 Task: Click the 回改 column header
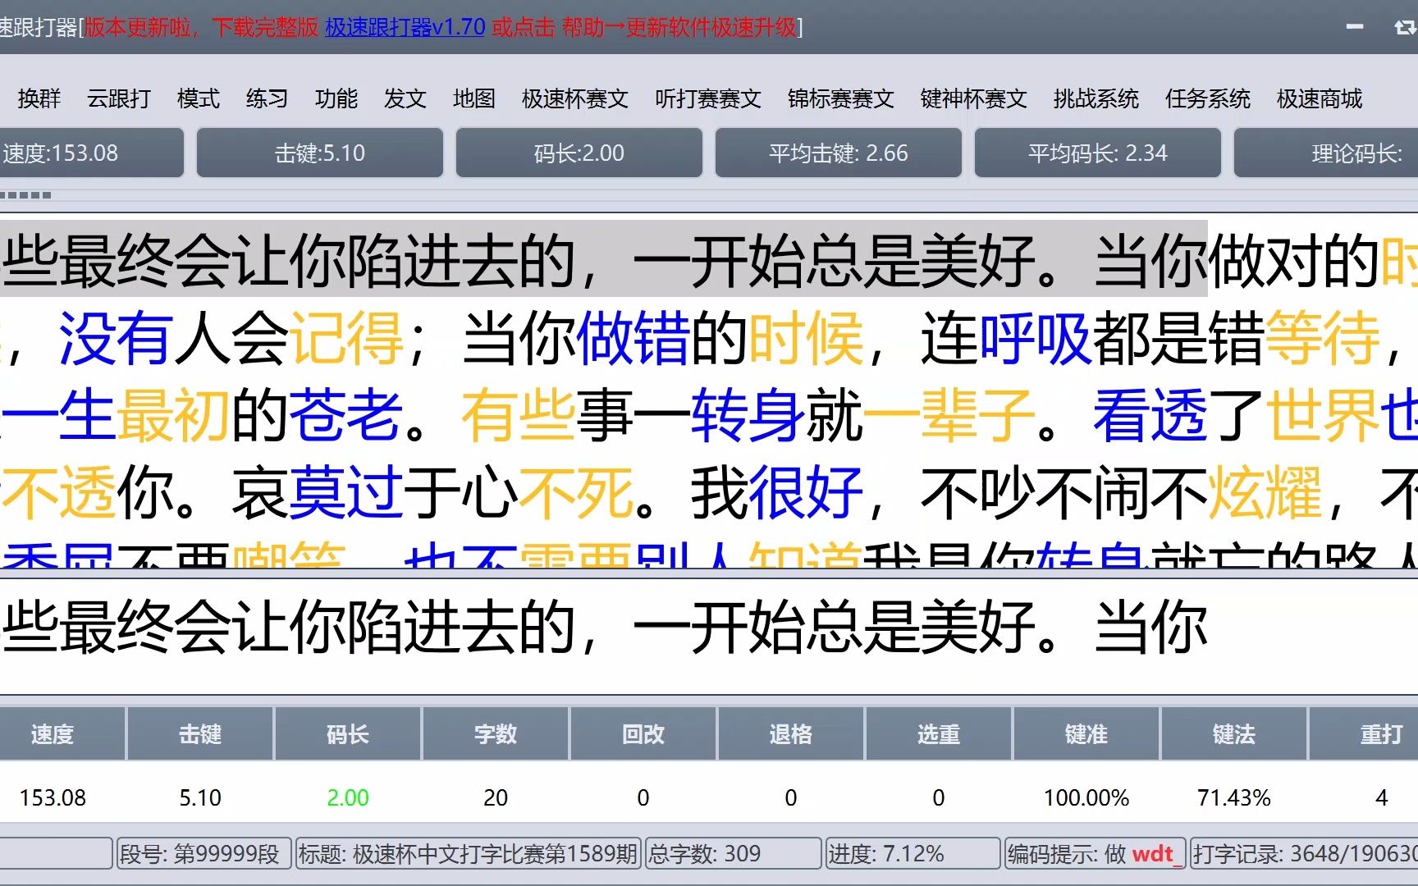point(643,733)
